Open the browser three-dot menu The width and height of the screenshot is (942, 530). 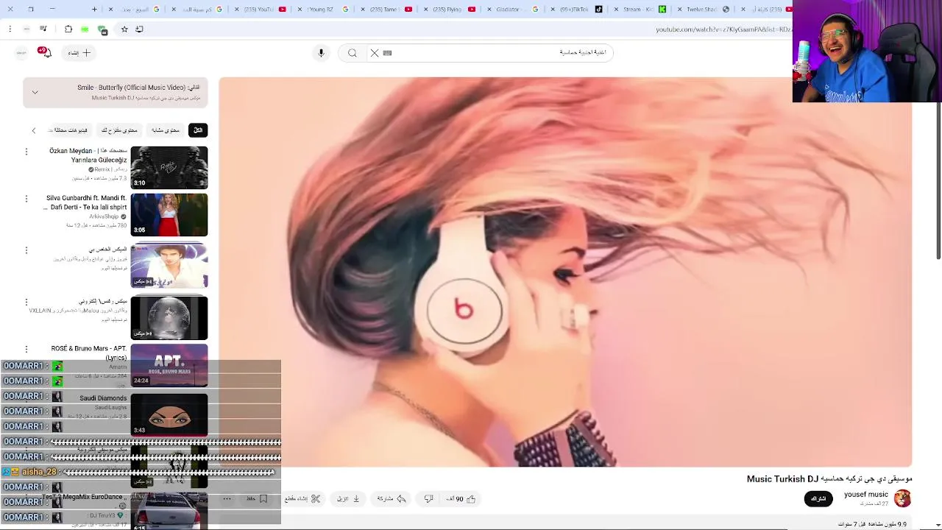[10, 29]
